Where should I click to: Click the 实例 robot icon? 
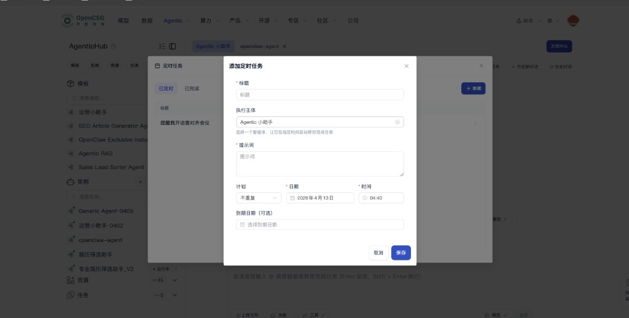(71, 181)
